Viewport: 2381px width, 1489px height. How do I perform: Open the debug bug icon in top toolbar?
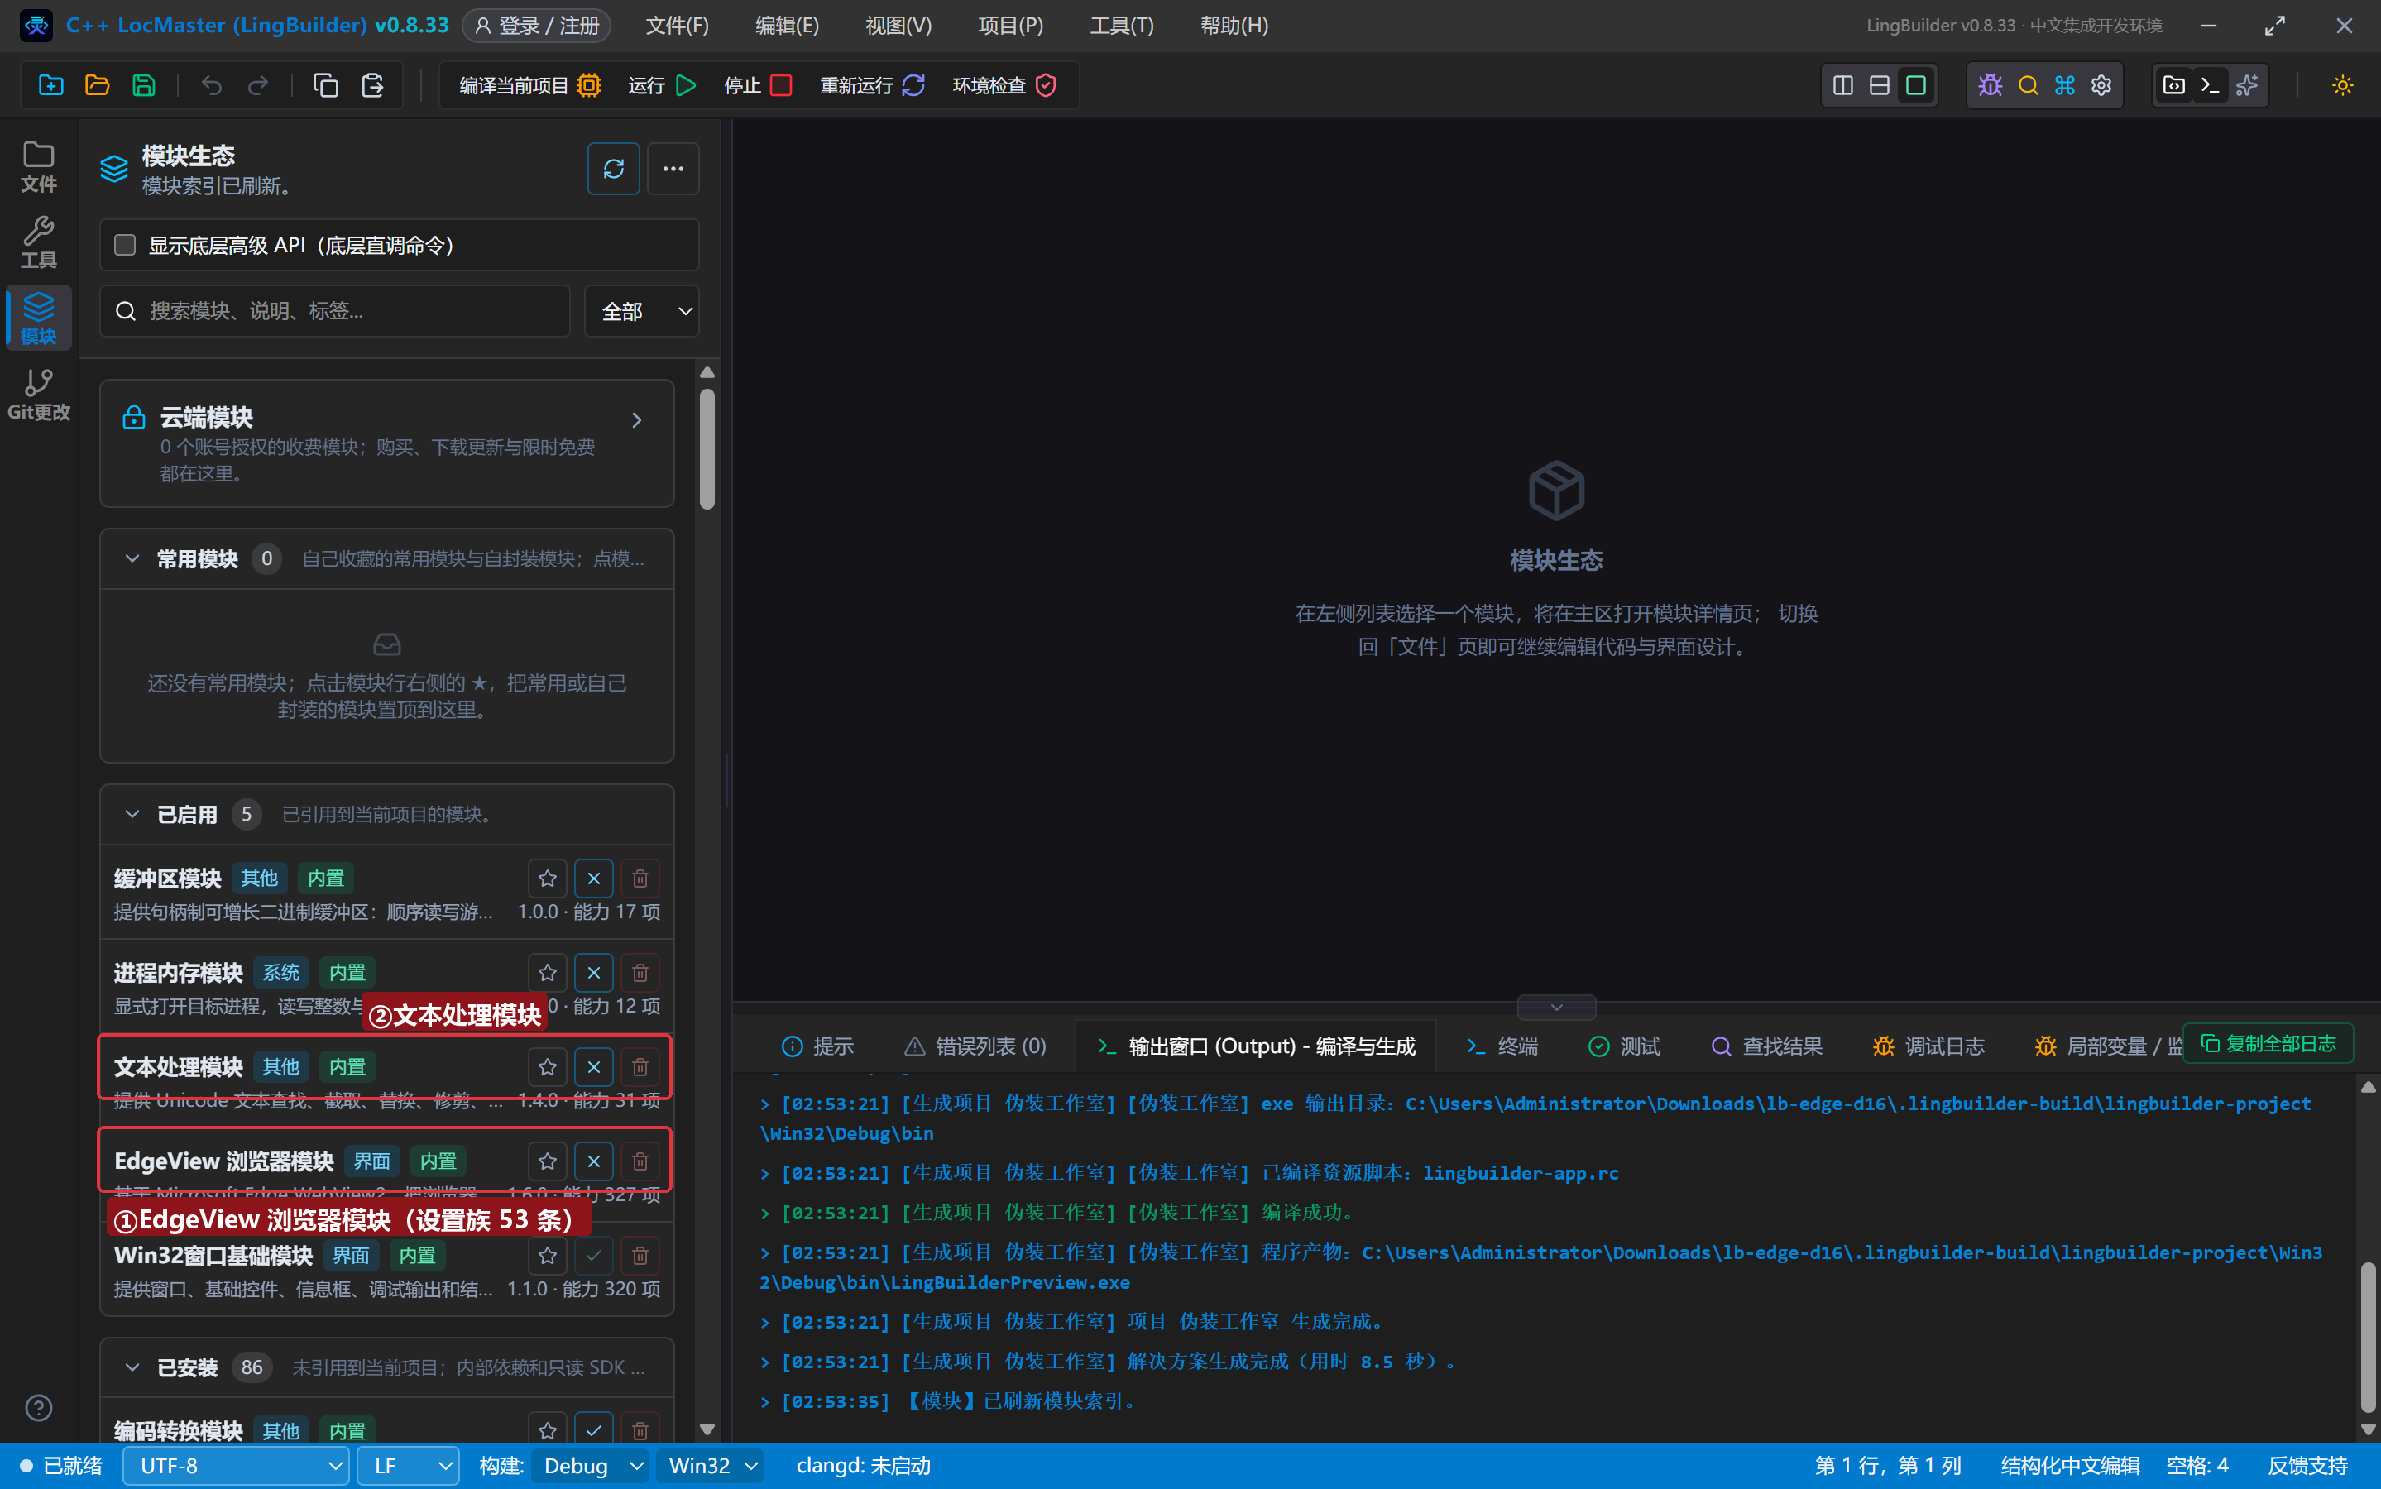1990,86
